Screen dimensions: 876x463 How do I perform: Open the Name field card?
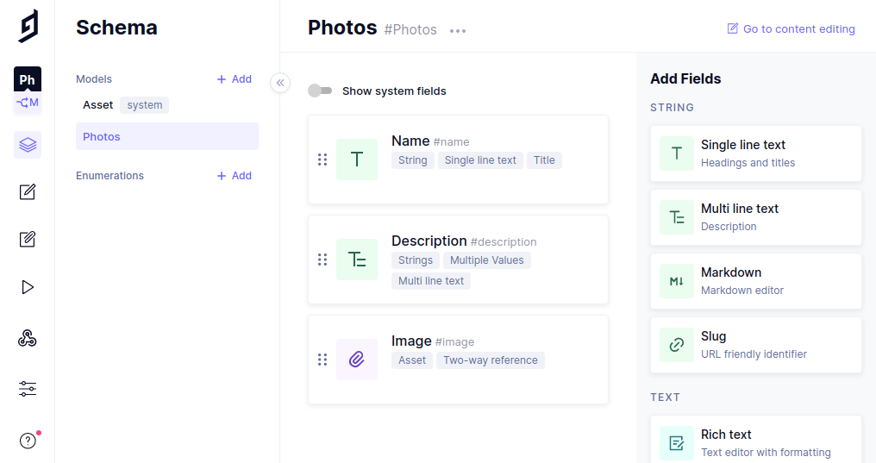pyautogui.click(x=458, y=160)
